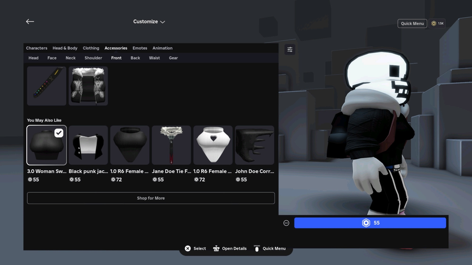472x265 pixels.
Task: Choose the Back accessory subcategory
Action: 135,58
